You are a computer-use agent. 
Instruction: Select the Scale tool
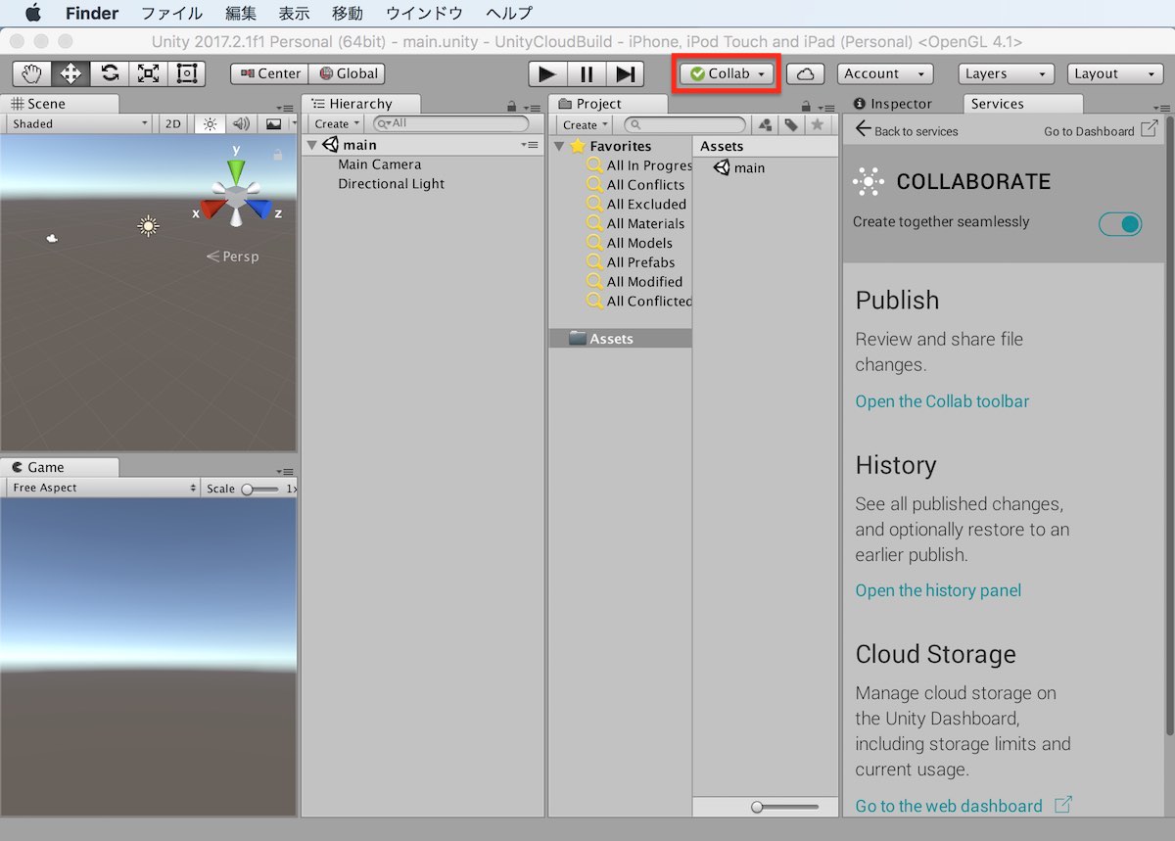point(148,73)
